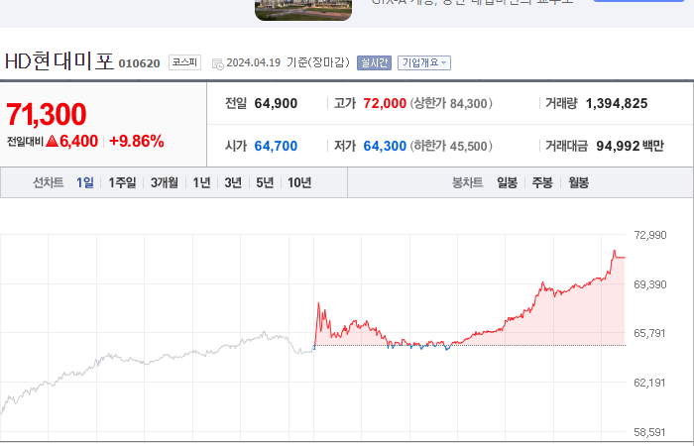This screenshot has height=446, width=694.
Task: Click the 65,791 y-axis label
Action: pos(649,333)
